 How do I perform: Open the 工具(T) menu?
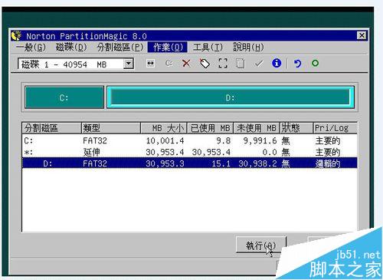(x=208, y=48)
